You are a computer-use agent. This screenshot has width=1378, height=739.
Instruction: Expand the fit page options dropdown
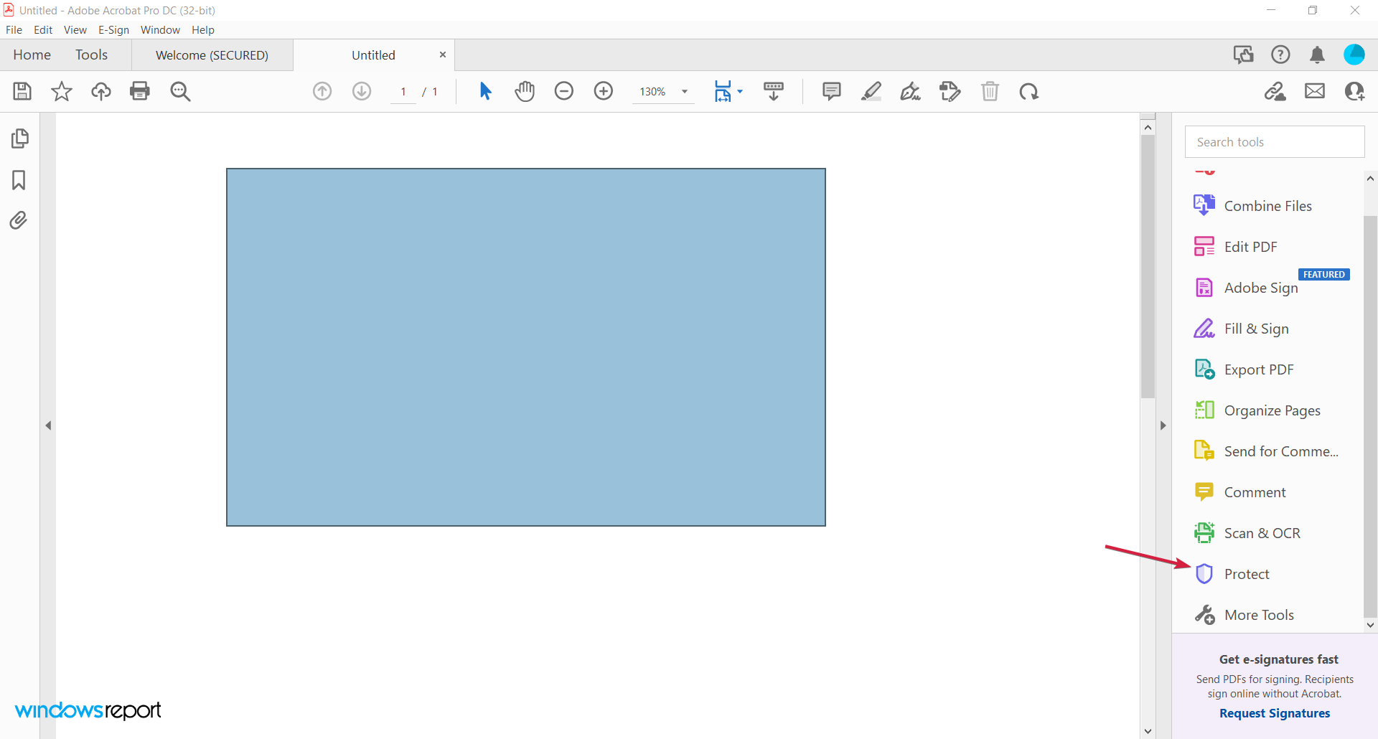click(740, 92)
